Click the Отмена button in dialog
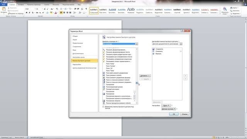Screen dimensions: 247x139 pyautogui.click(x=184, y=114)
